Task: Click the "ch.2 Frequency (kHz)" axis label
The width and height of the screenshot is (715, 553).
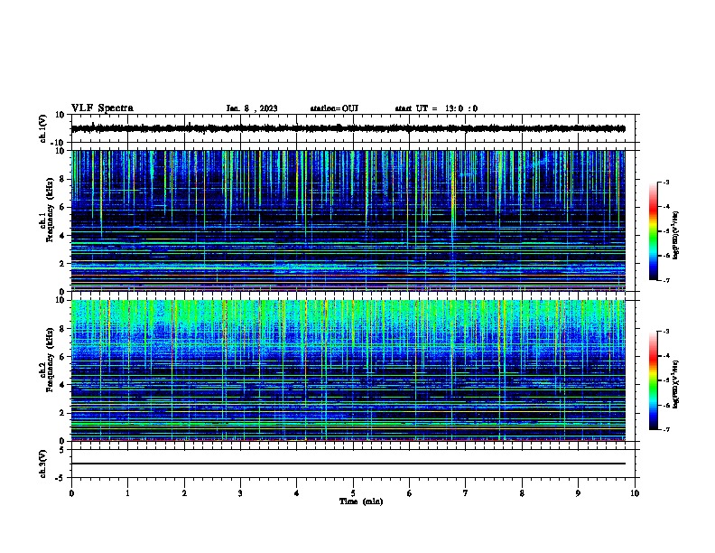Action: coord(47,360)
